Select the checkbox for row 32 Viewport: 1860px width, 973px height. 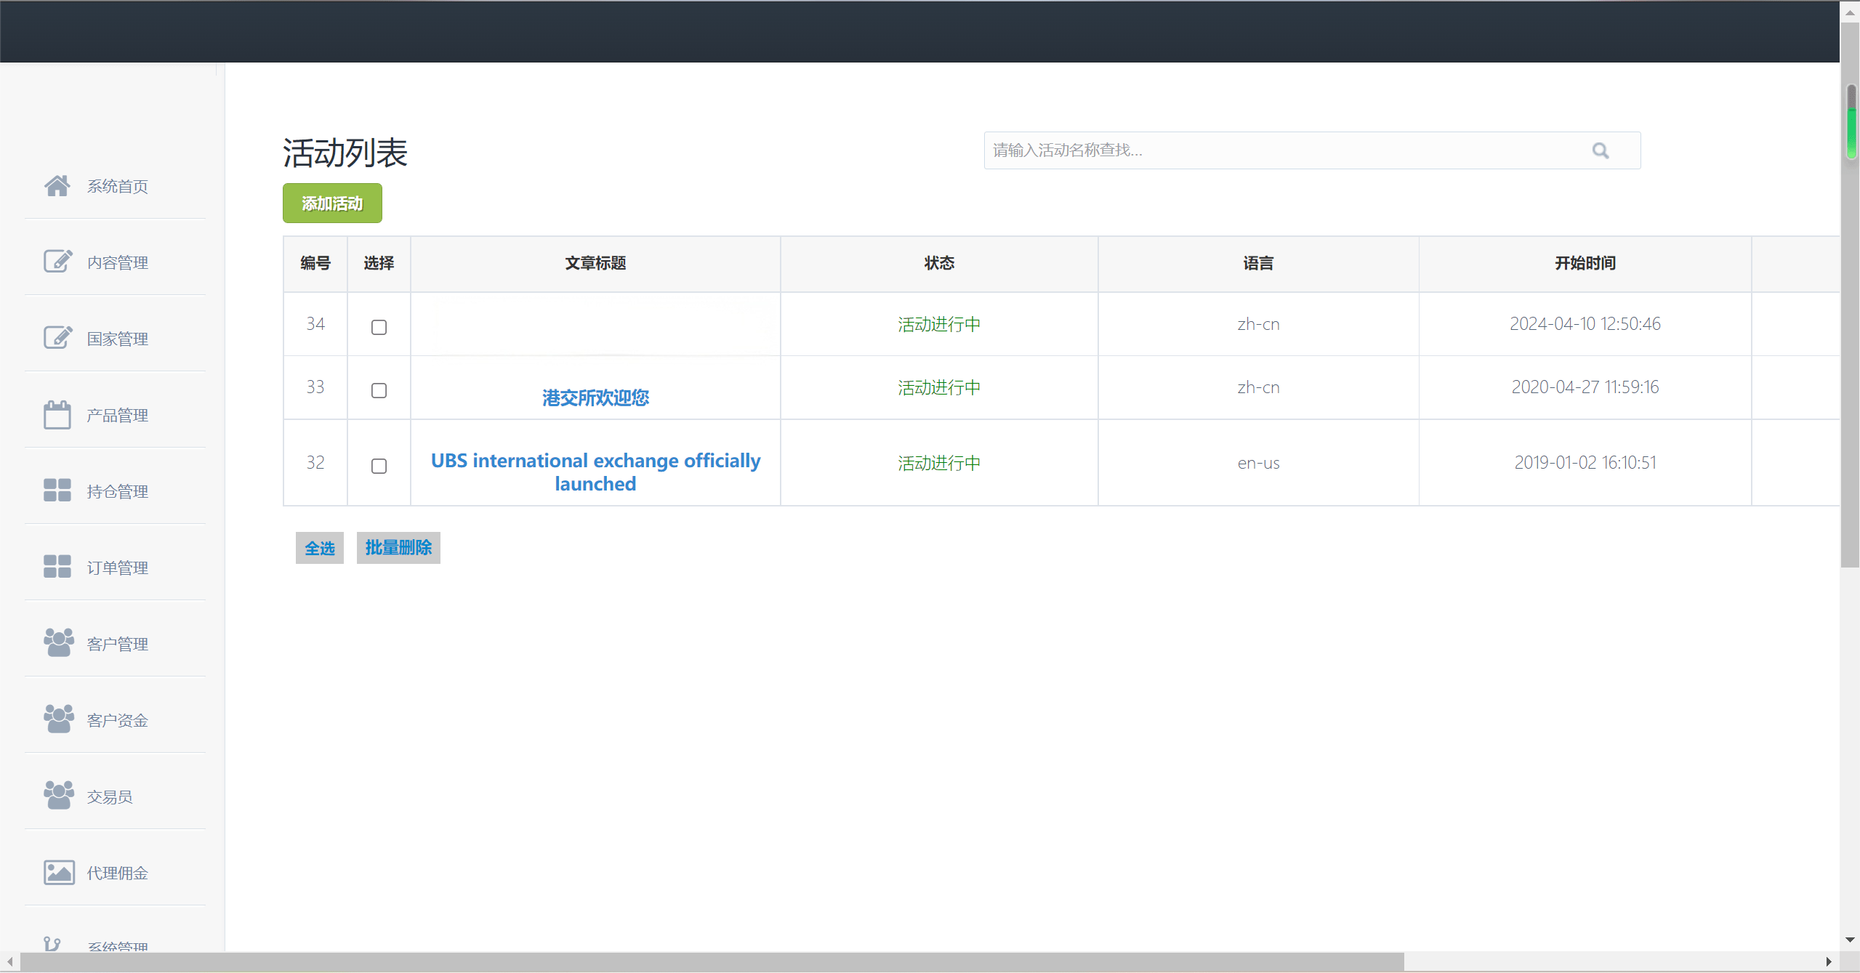point(379,467)
